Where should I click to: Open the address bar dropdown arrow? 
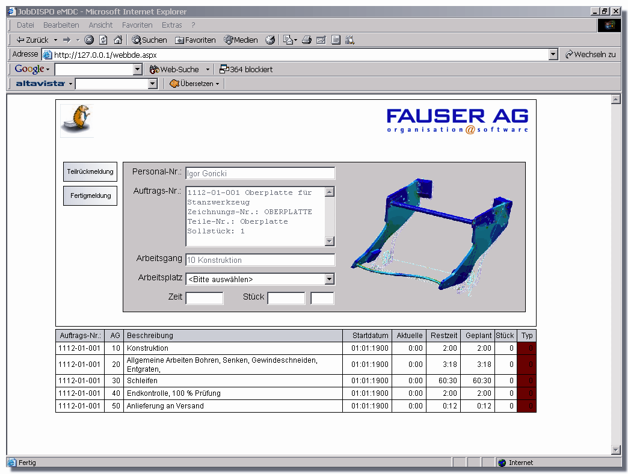[553, 55]
